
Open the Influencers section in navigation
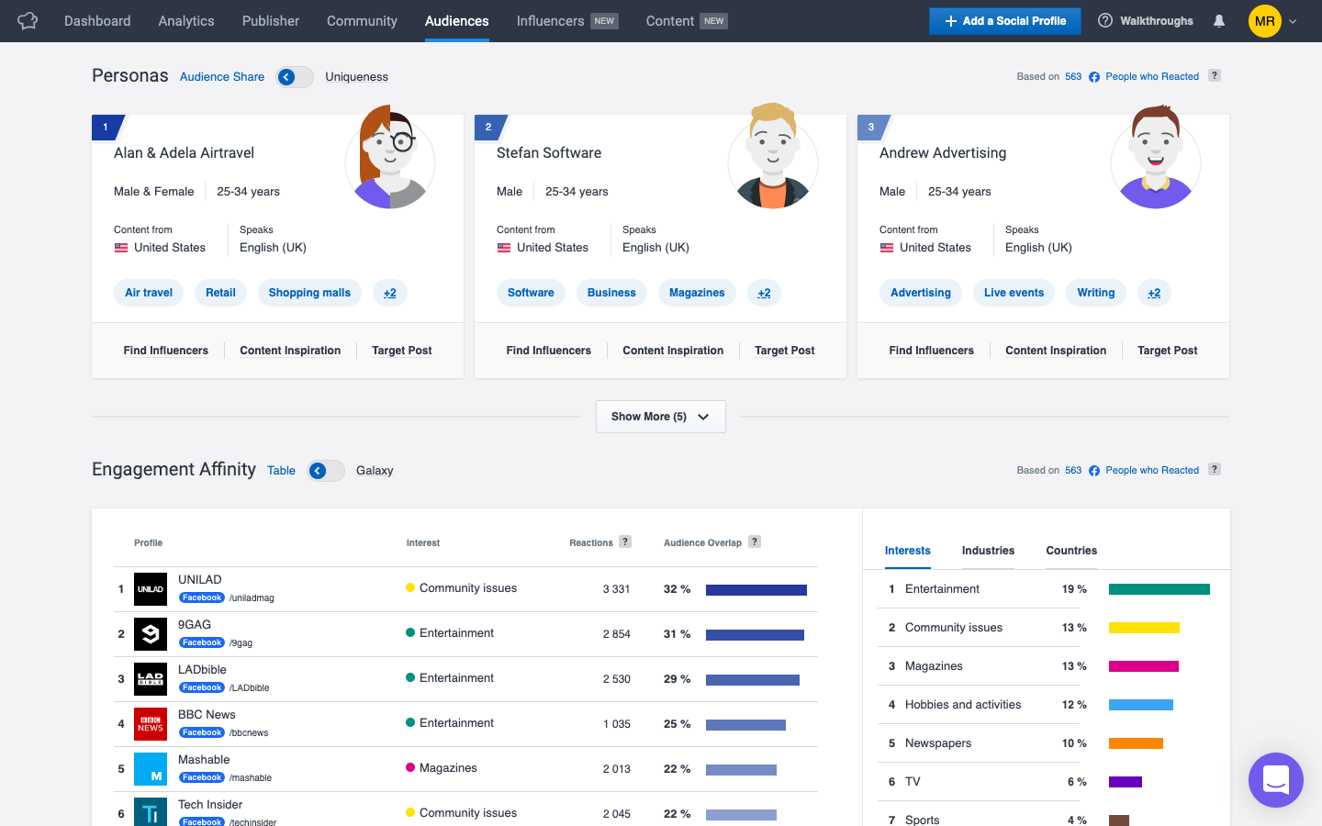(x=548, y=20)
